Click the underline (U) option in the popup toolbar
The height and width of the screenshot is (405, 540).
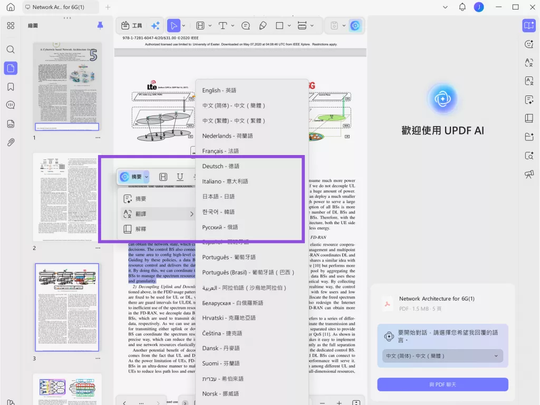(x=179, y=177)
